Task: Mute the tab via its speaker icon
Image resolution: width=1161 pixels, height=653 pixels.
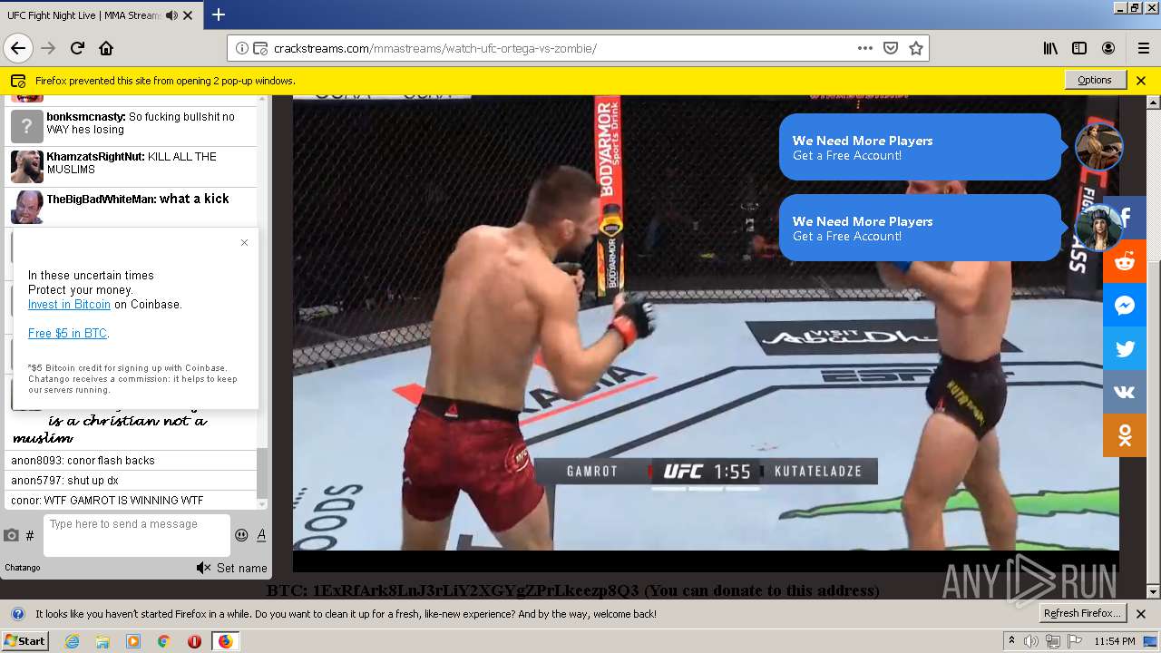Action: pos(172,15)
